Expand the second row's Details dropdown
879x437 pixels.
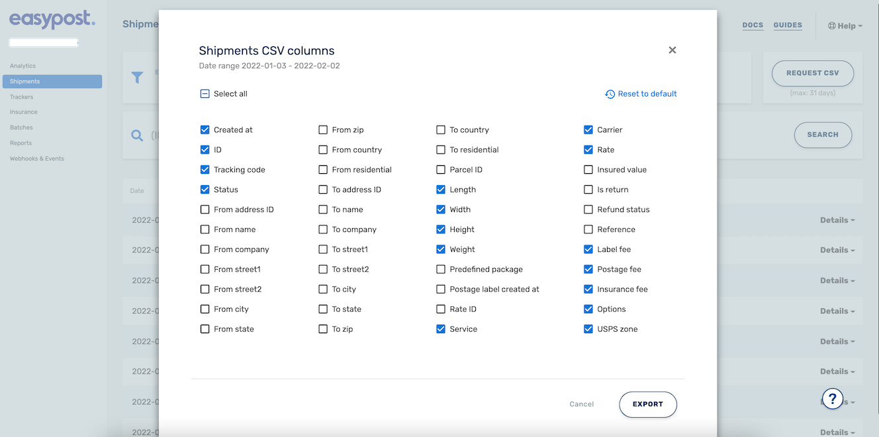[x=837, y=250]
